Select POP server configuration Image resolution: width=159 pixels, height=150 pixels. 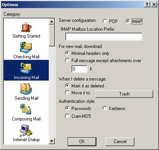point(105,21)
